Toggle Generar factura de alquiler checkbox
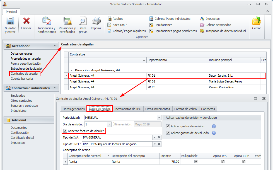273x170 pixels. pyautogui.click(x=65, y=131)
